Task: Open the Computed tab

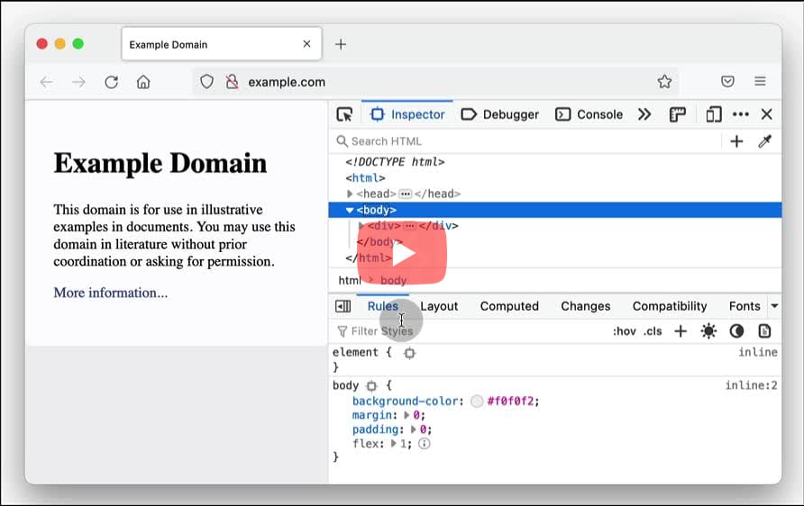Action: (509, 306)
